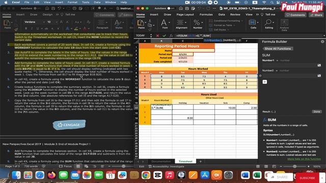326x183 pixels.
Task: Click the Save icon in Excel title bar
Action: coord(187,8)
